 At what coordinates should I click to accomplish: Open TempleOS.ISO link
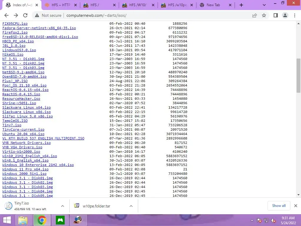[15, 121]
